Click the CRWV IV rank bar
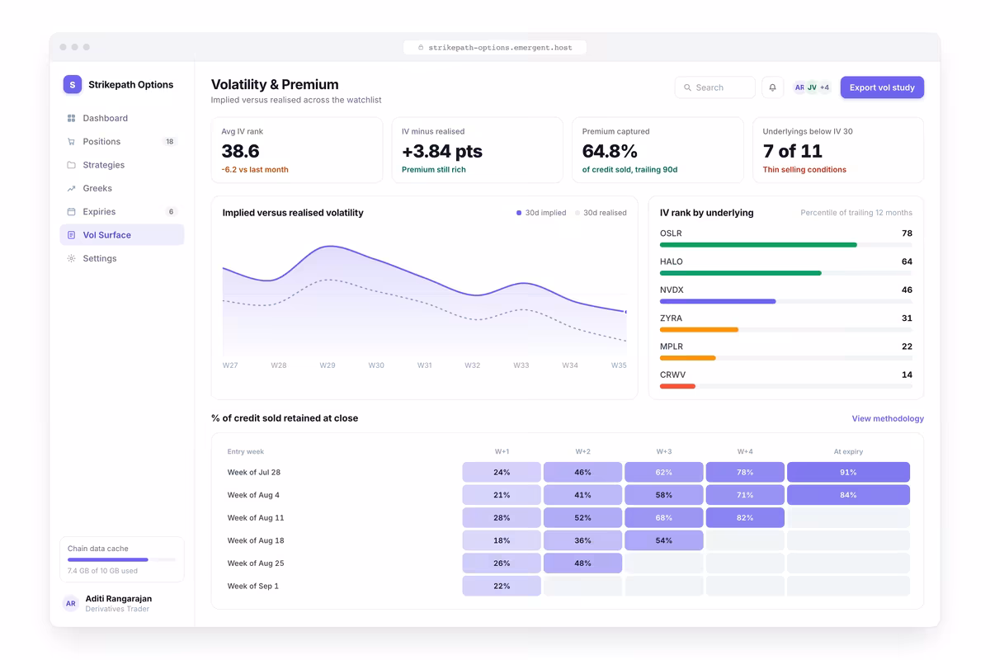The image size is (990, 660). (786, 386)
